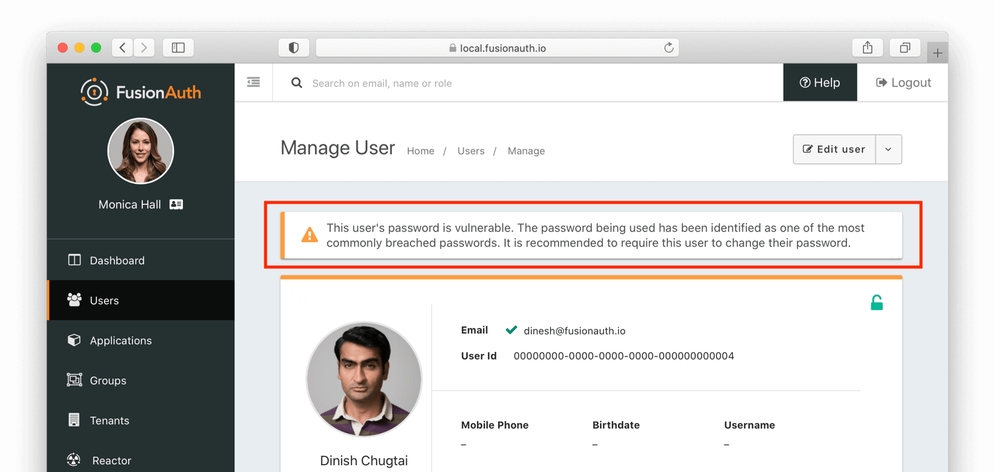
Task: Click the orange warning triangle icon
Action: click(309, 235)
